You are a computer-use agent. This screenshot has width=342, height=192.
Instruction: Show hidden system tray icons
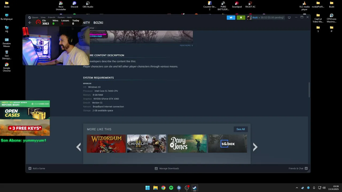(x=297, y=188)
